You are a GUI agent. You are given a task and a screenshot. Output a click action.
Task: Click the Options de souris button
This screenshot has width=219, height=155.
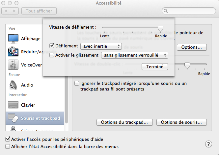pos(181,122)
